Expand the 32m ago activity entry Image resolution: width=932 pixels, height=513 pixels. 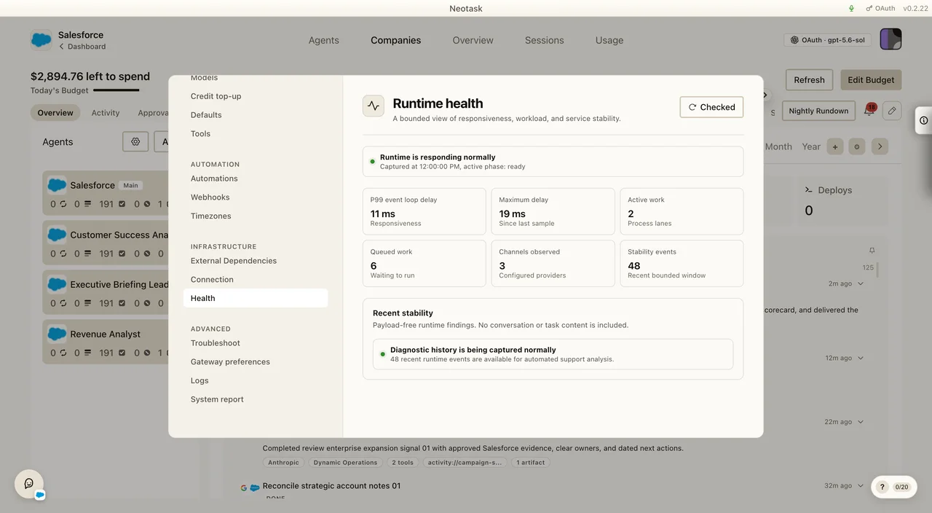861,485
